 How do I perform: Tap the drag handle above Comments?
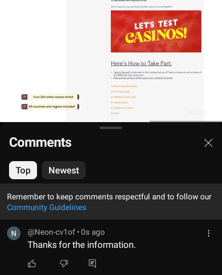111,128
